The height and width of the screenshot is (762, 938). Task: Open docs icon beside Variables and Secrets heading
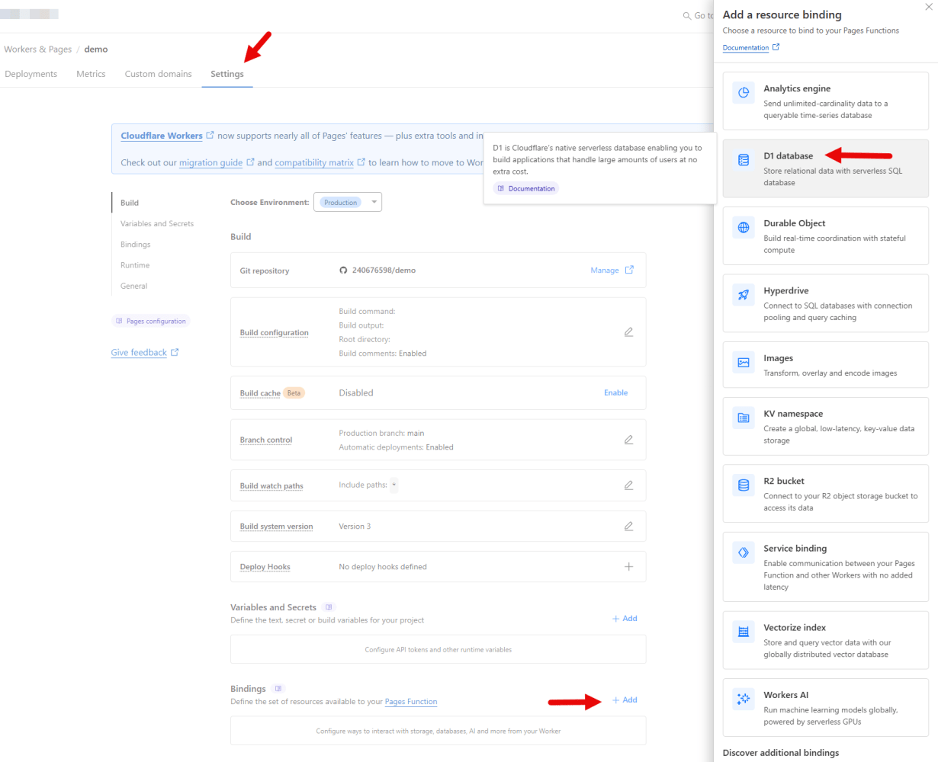tap(329, 607)
